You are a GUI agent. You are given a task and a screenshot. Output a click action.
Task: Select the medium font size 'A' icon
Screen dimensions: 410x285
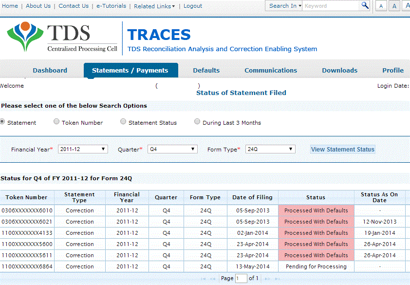point(393,5)
